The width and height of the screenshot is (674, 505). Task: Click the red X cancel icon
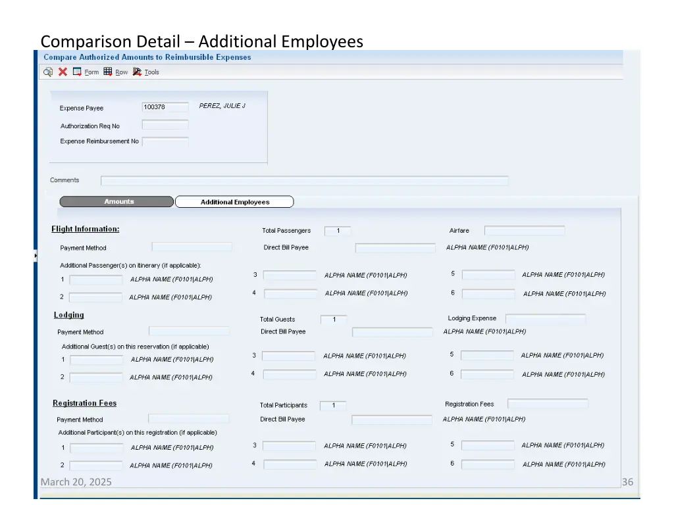63,72
